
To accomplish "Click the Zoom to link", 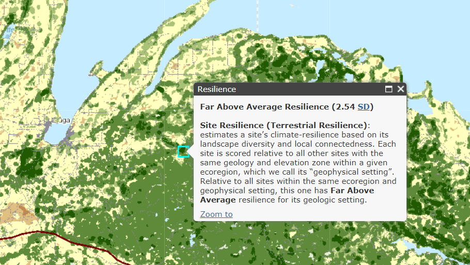I will [216, 214].
